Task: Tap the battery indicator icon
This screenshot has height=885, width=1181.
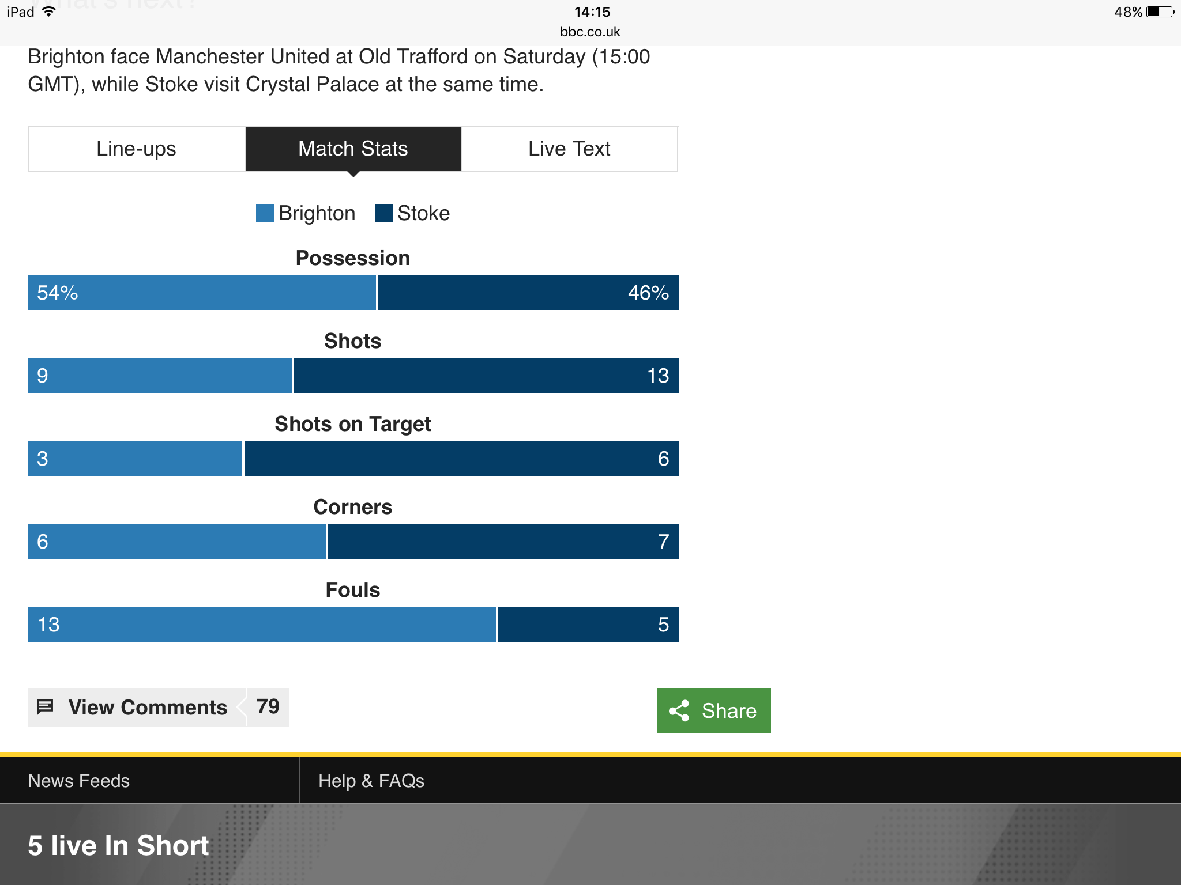Action: [1160, 12]
